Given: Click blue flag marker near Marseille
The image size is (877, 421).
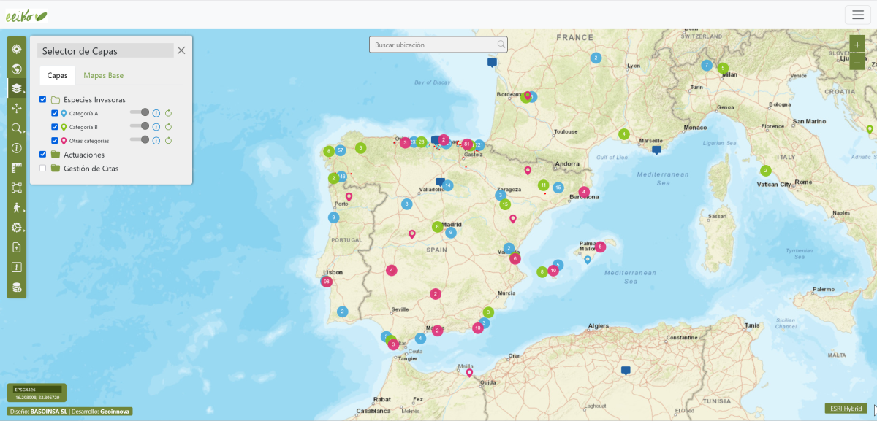Looking at the screenshot, I should coord(656,150).
